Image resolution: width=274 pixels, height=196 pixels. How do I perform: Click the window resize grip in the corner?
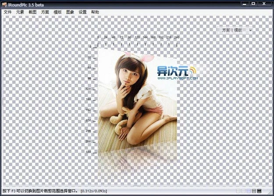[x=270, y=192]
